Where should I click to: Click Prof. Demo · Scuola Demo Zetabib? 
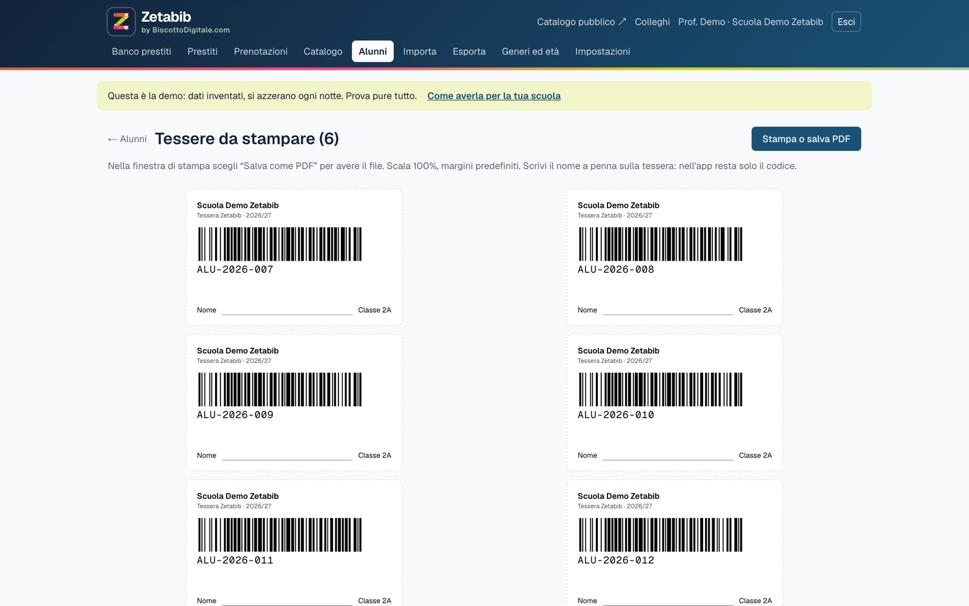750,22
